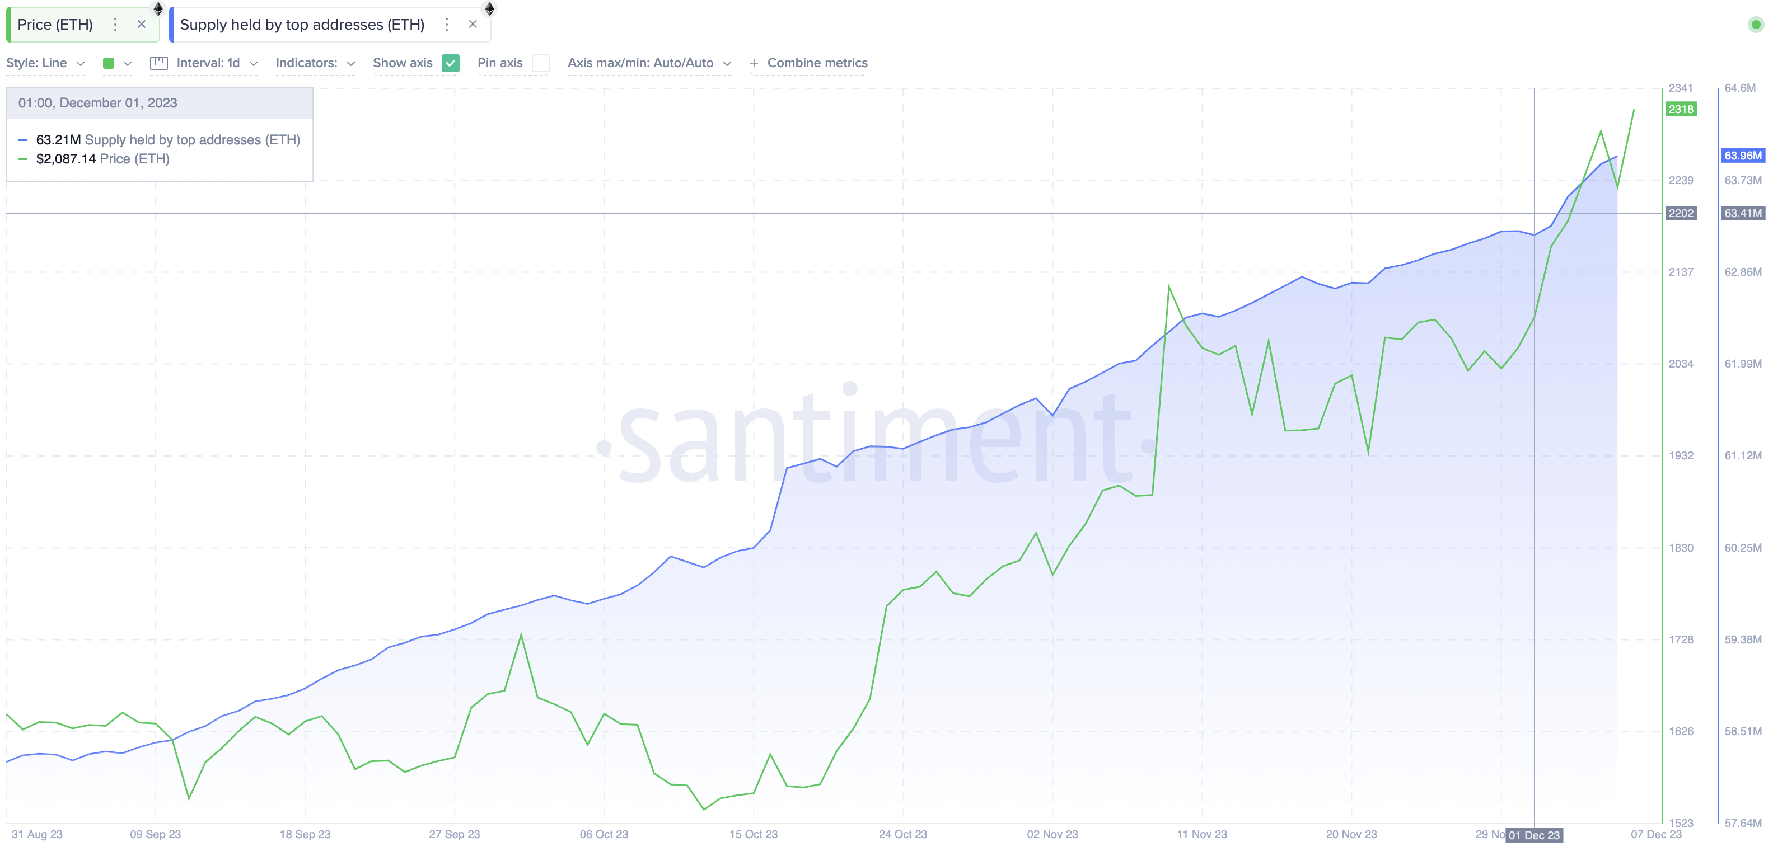
Task: Click Ethereum logo on Price tab
Action: coord(158,9)
